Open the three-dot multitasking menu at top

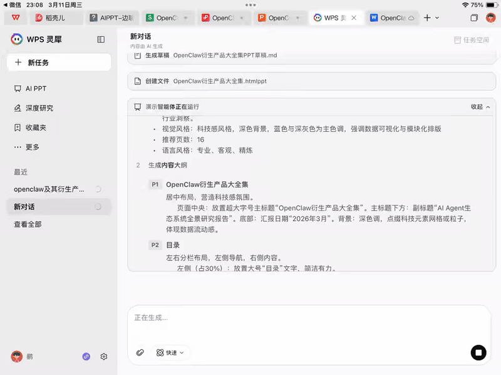[250, 5]
